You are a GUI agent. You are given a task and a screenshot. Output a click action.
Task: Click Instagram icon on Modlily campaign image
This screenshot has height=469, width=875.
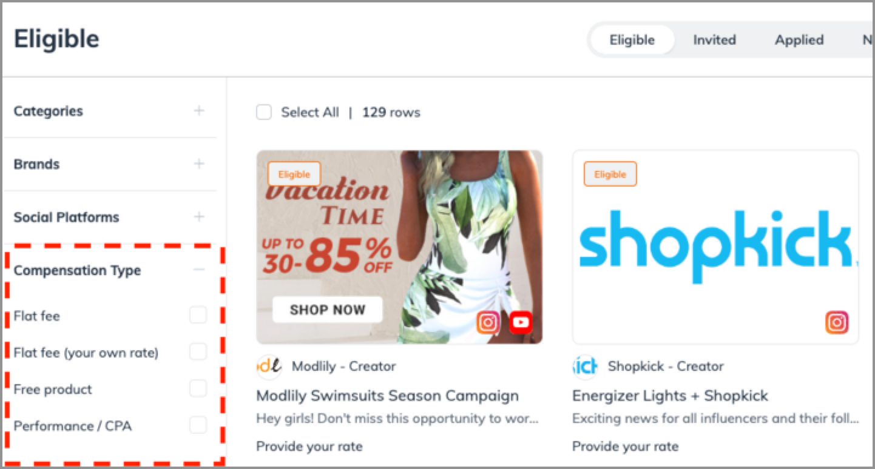pyautogui.click(x=488, y=322)
